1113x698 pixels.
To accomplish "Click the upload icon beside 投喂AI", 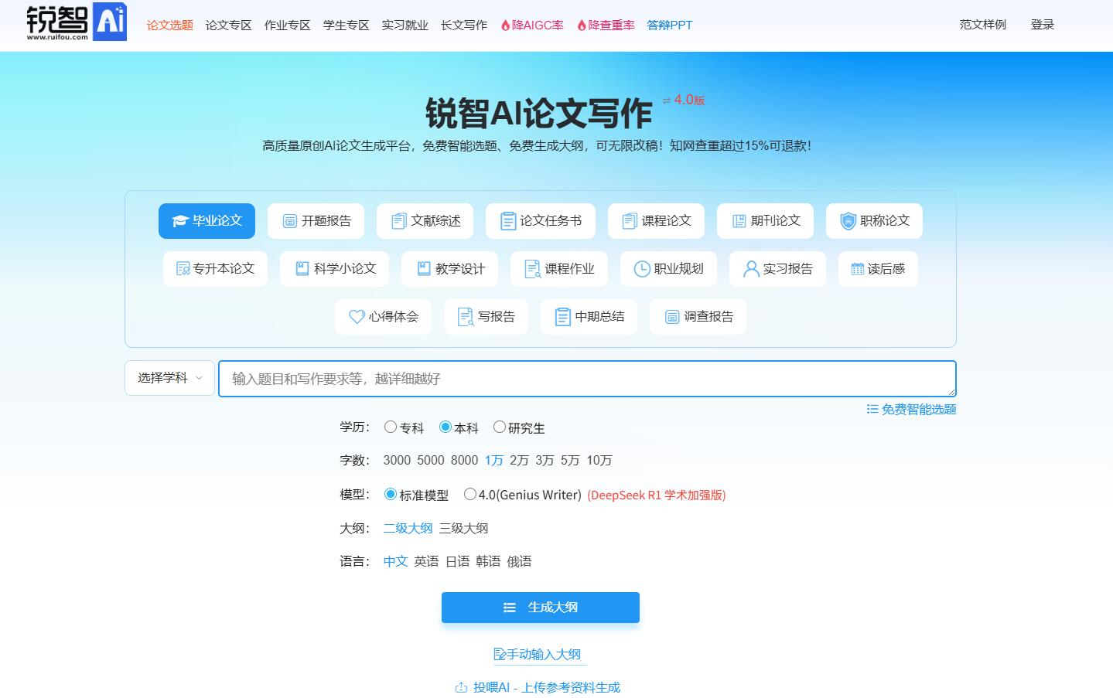I will click(x=462, y=687).
